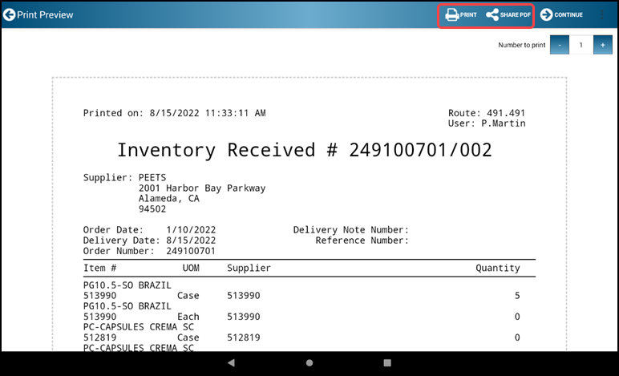Screen dimensions: 619x376
Task: Click the Supplier: PEETS line
Action: click(x=125, y=177)
